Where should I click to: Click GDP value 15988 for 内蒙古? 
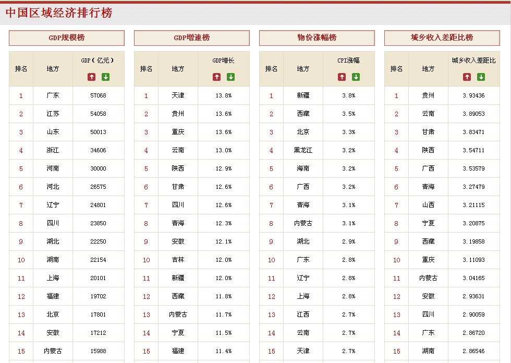click(98, 351)
